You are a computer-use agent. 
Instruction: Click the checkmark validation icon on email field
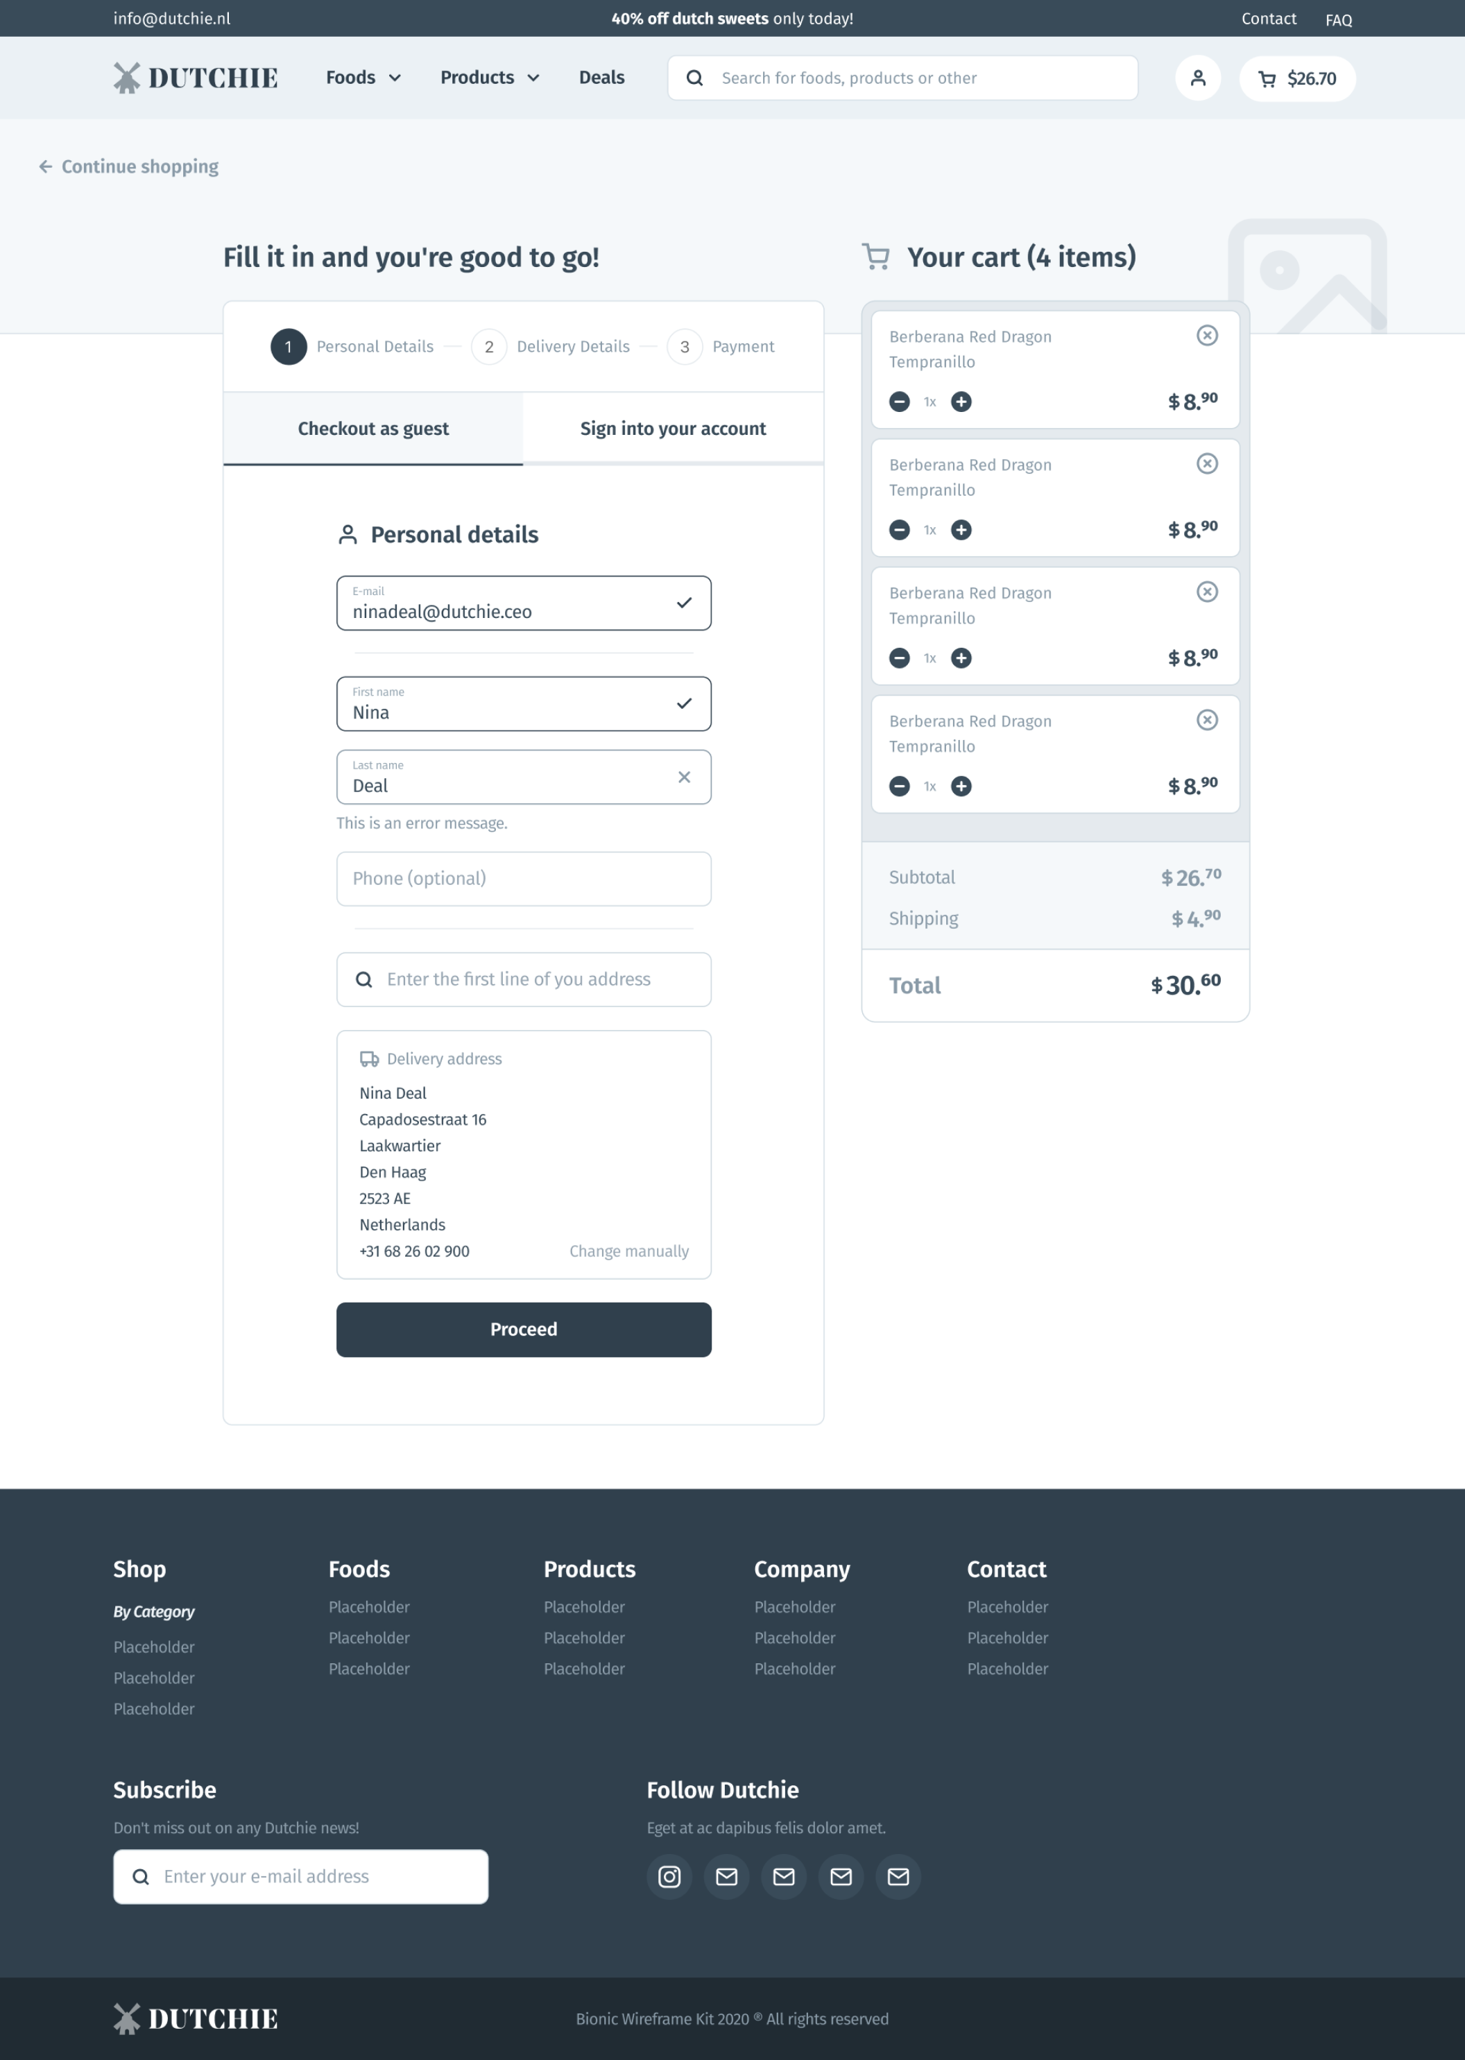[x=685, y=602]
